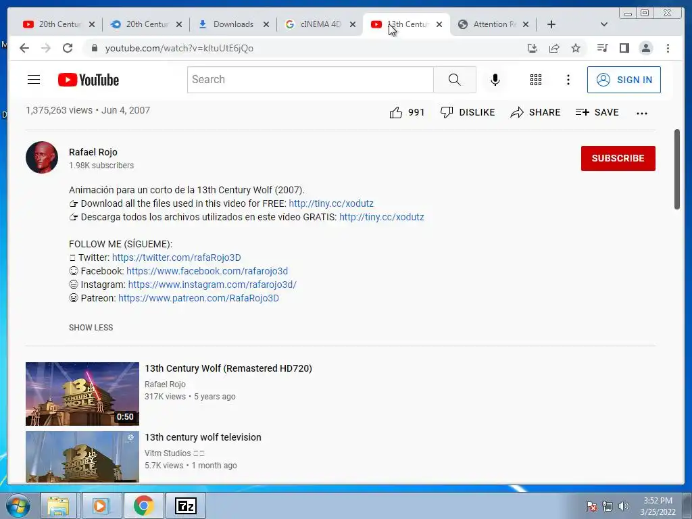Open the Windows Start button
This screenshot has height=519, width=692.
[17, 505]
